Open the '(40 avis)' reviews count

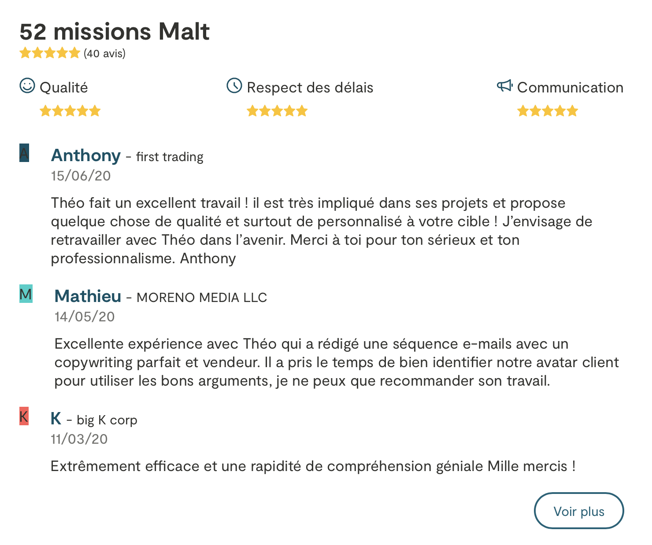[104, 54]
